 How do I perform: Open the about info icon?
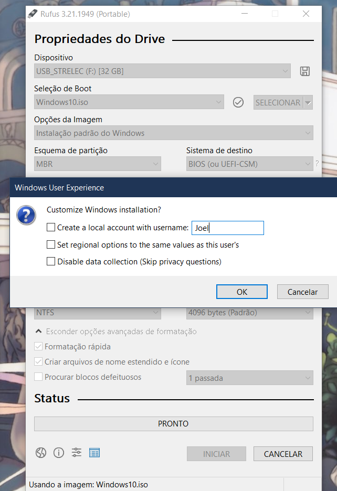[x=59, y=453]
